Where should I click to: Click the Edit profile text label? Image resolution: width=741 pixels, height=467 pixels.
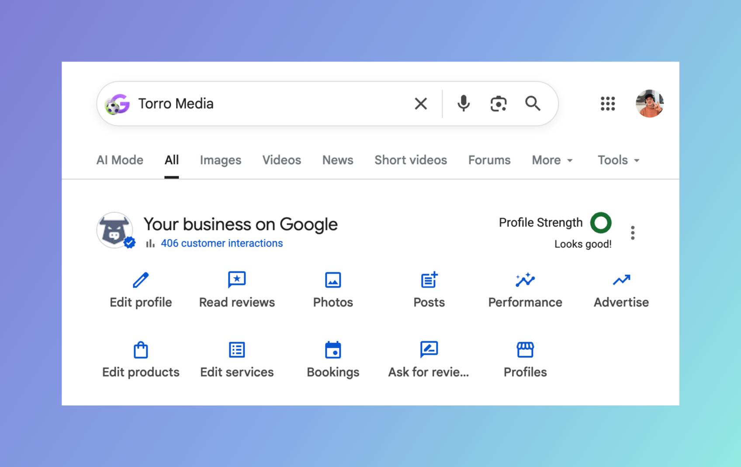(x=141, y=302)
